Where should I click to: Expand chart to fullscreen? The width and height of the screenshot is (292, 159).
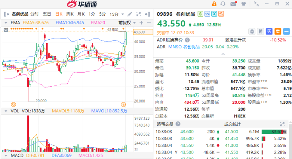138,14
